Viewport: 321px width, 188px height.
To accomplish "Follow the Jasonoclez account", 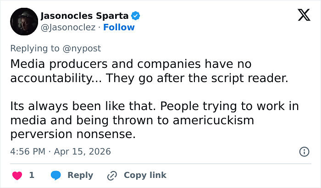I will (x=119, y=28).
